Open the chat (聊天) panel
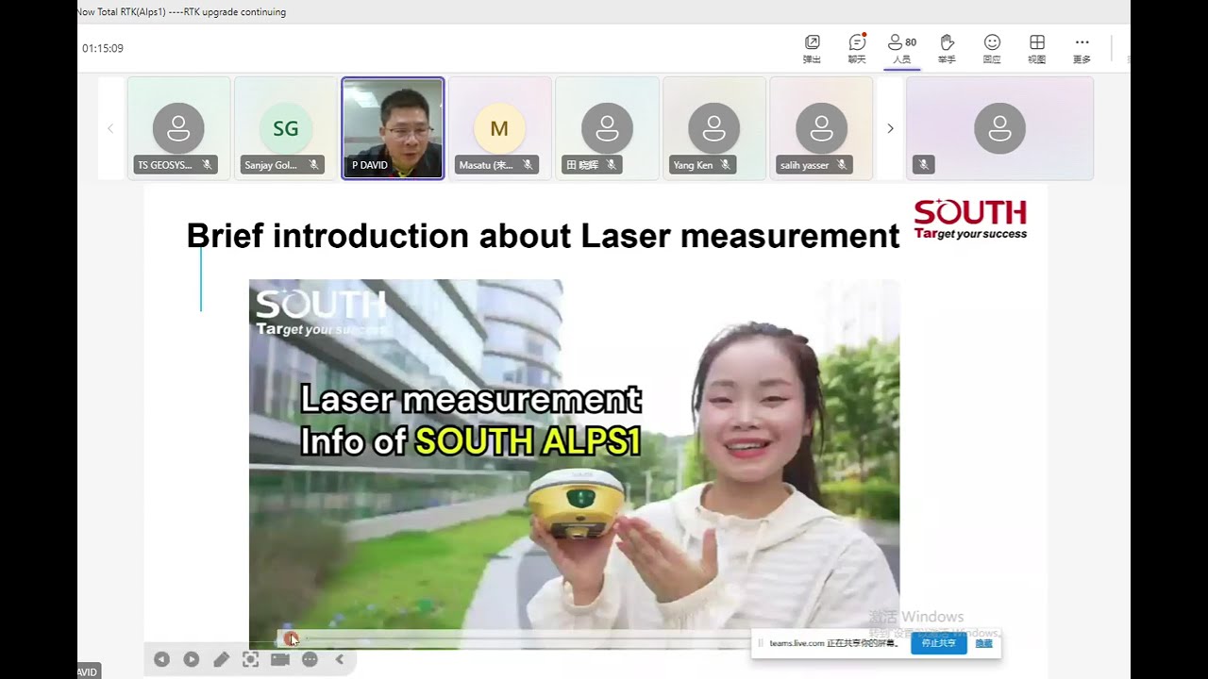1208x679 pixels. 857,48
